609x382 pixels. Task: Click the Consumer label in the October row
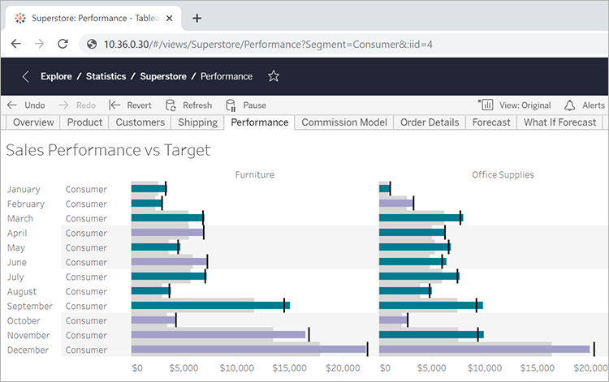coord(86,320)
